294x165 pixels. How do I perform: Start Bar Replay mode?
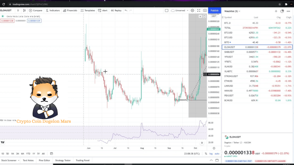pos(116,11)
